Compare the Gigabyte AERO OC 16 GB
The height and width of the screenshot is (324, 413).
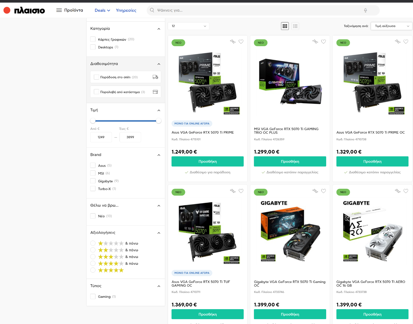[x=398, y=191]
